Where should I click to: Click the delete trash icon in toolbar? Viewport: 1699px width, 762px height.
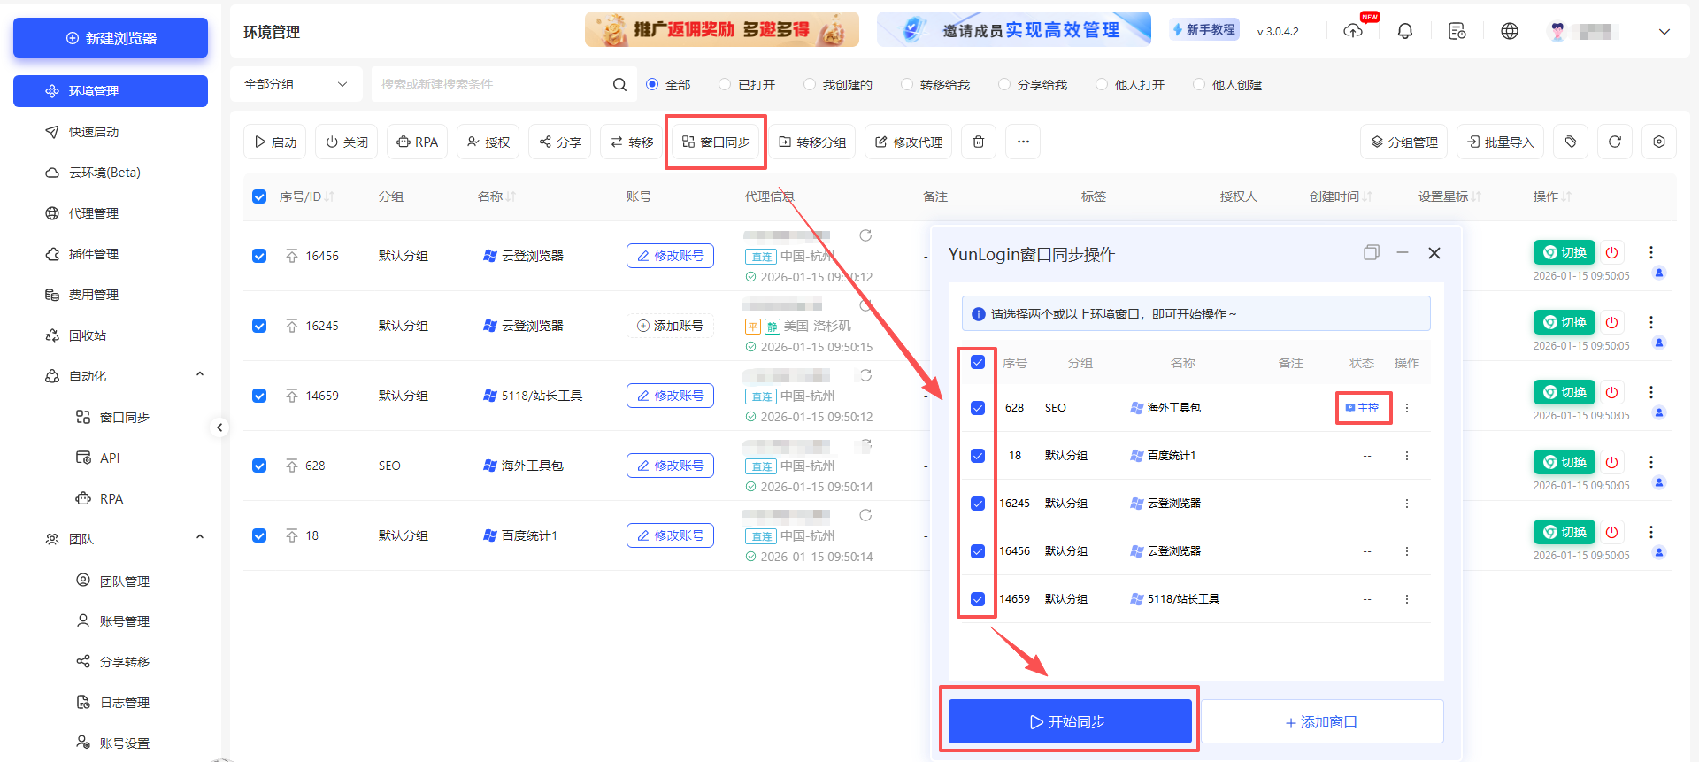tap(979, 142)
